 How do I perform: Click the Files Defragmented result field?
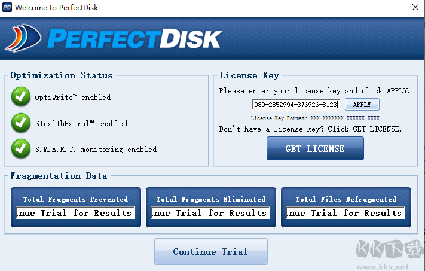[345, 213]
